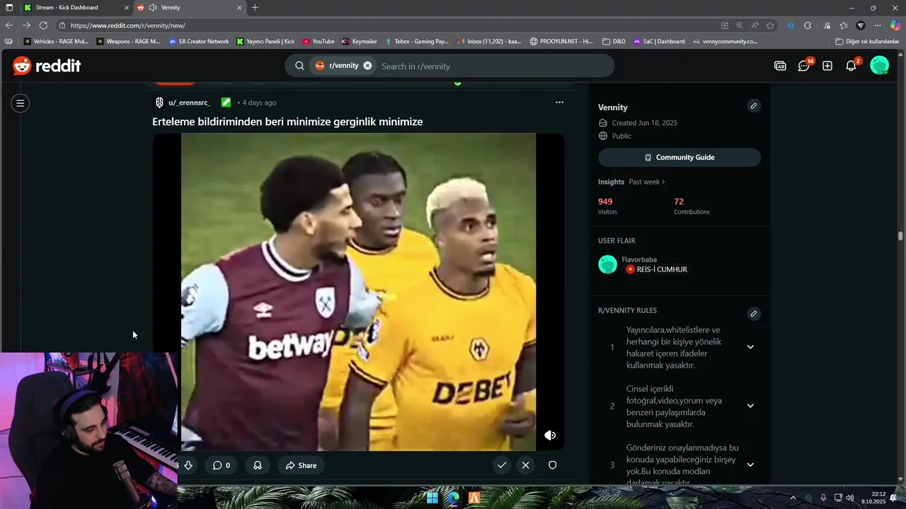Open Microsoft Edge from the taskbar
Screen dimensions: 906x509
[453, 498]
